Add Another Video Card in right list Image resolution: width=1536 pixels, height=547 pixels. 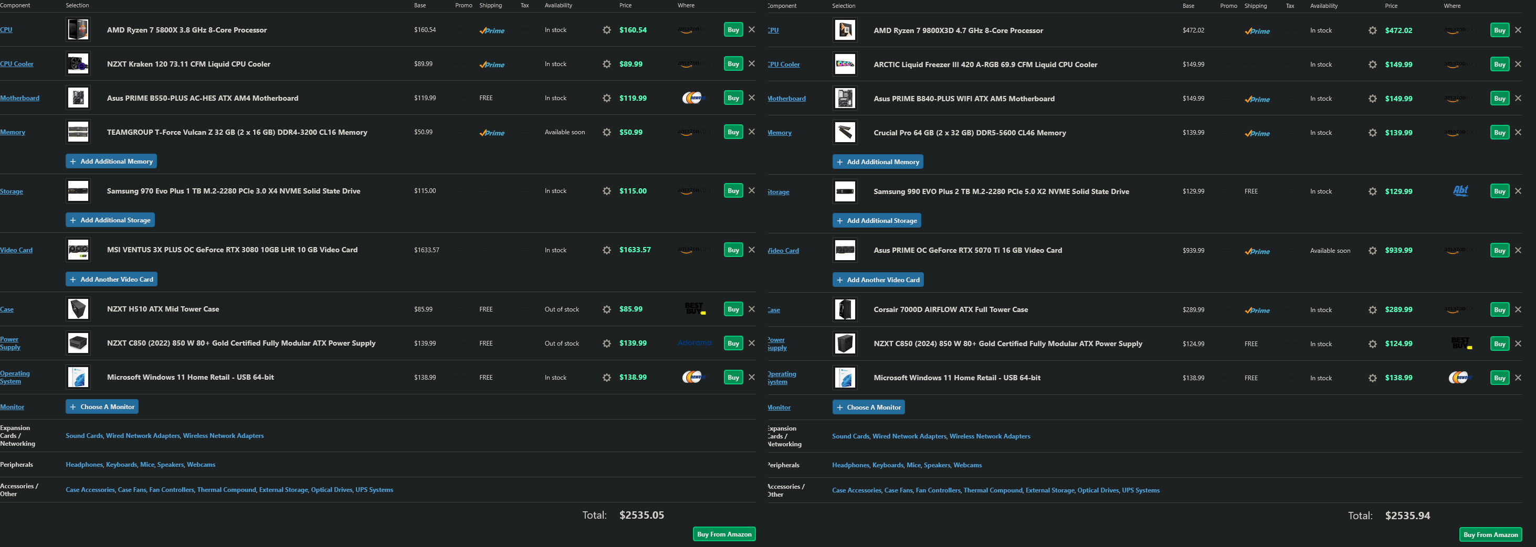pos(878,280)
